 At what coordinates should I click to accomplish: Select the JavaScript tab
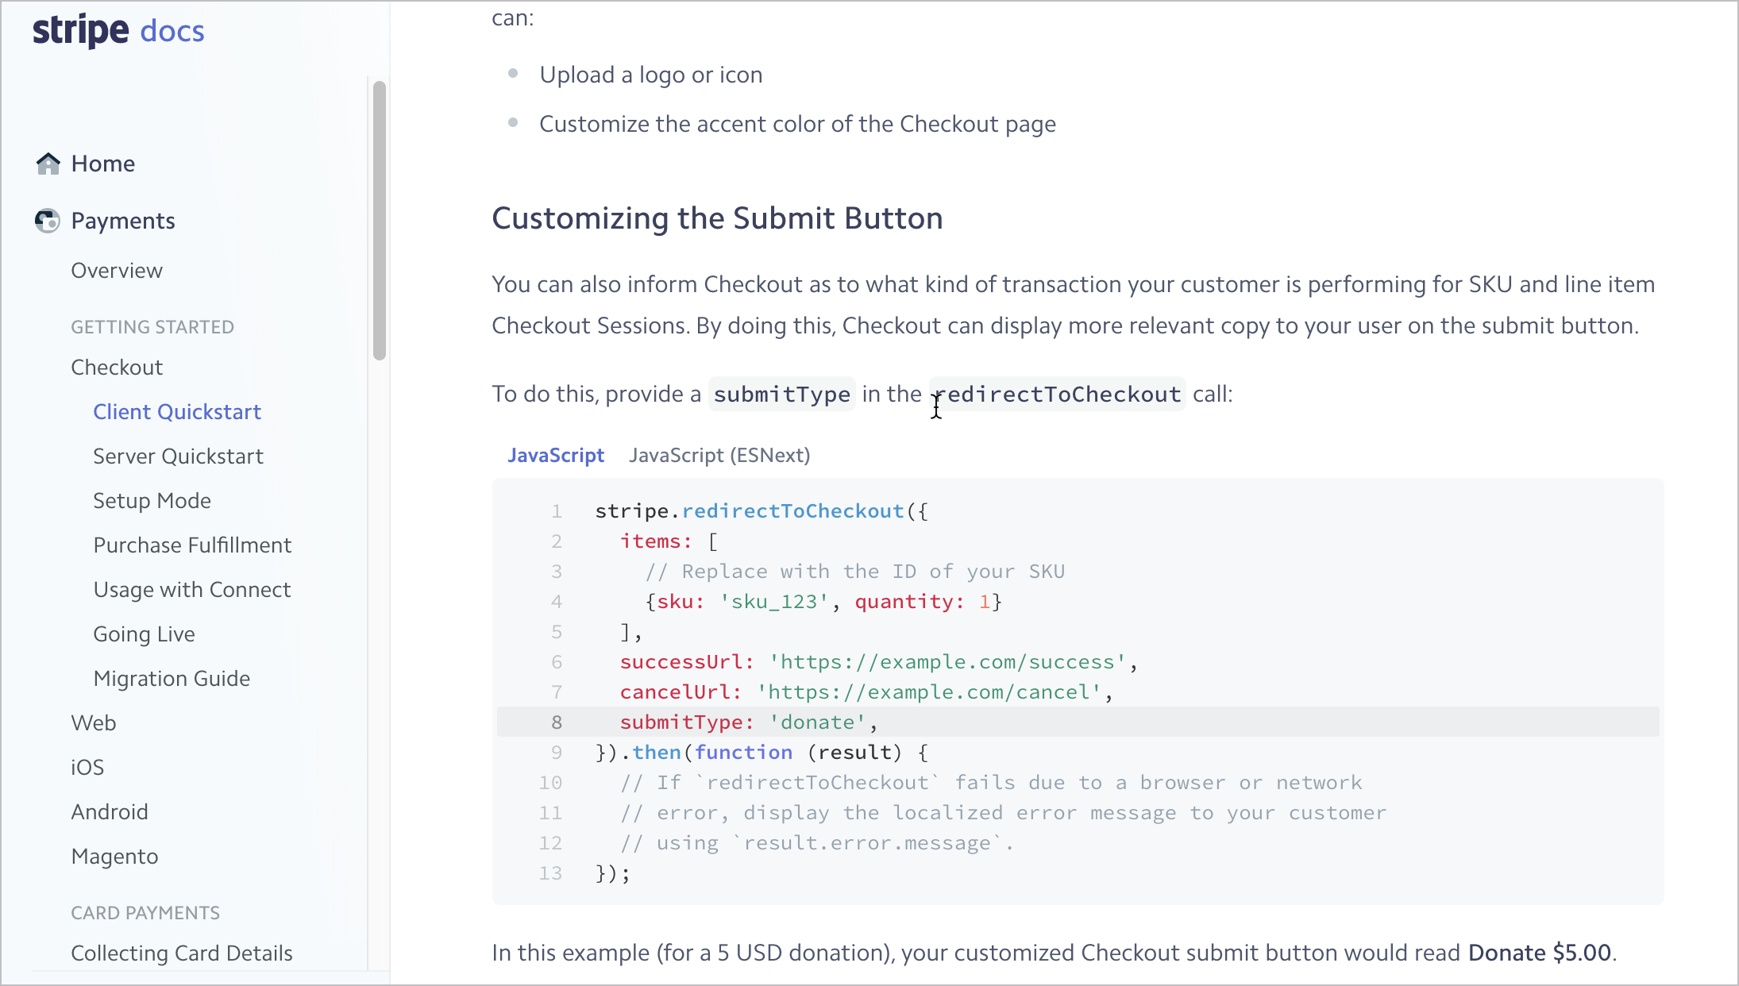coord(557,455)
